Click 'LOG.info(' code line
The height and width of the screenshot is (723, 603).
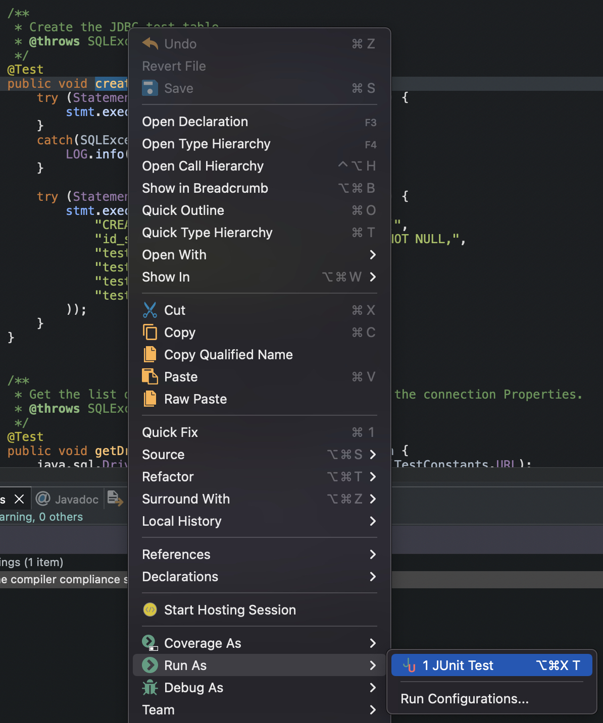[x=97, y=154]
